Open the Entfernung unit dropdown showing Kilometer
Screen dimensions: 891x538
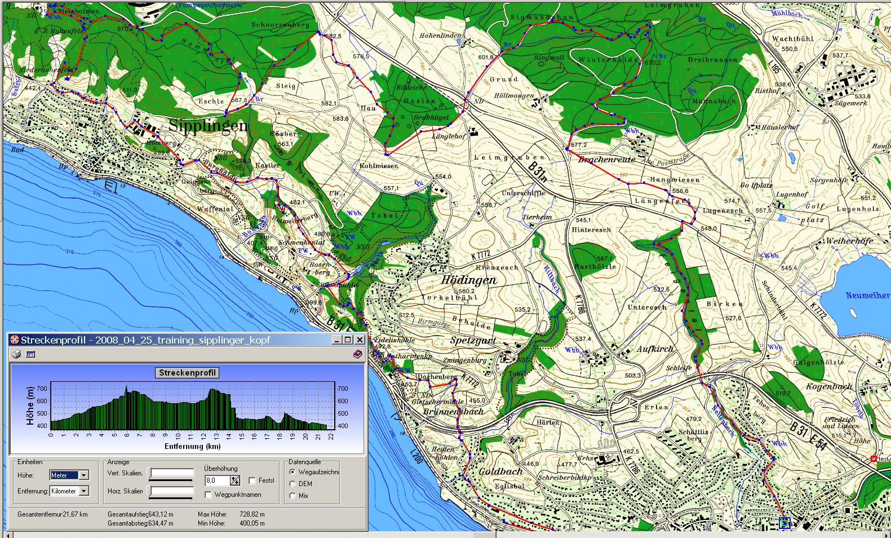[x=69, y=491]
